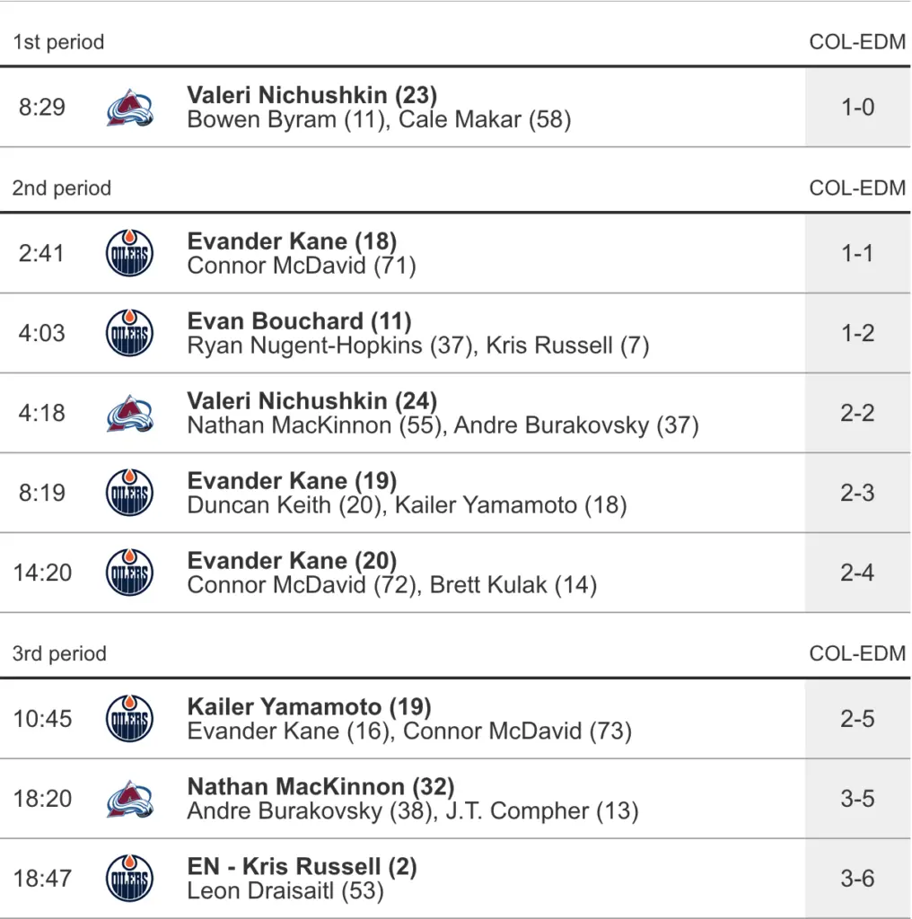The width and height of the screenshot is (912, 919).
Task: Click Avalanche logo beside the 4:18 goal
Action: click(129, 413)
